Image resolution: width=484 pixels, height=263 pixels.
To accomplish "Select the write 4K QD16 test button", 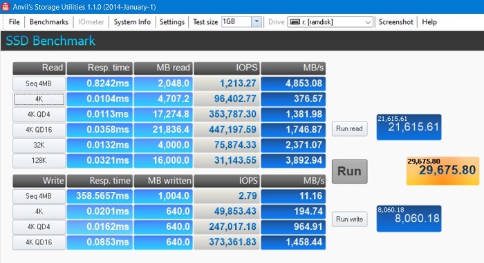I will [39, 242].
